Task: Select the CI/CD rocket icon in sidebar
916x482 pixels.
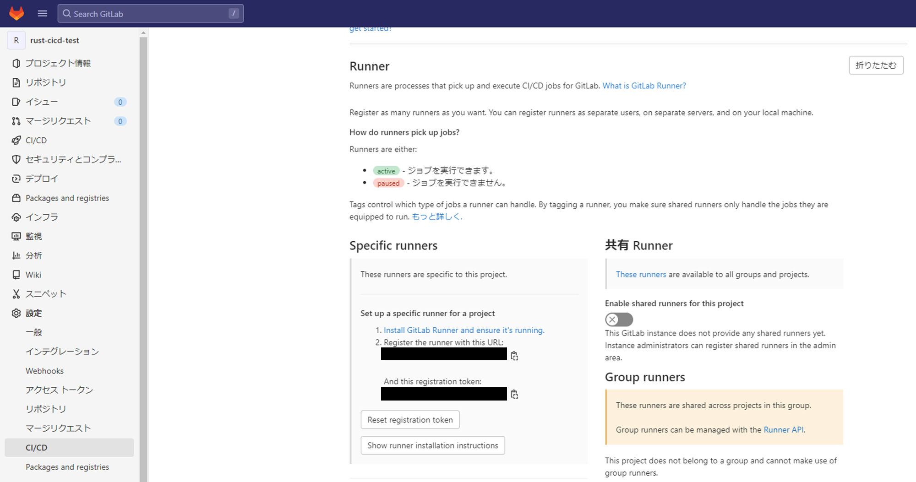Action: pos(16,140)
